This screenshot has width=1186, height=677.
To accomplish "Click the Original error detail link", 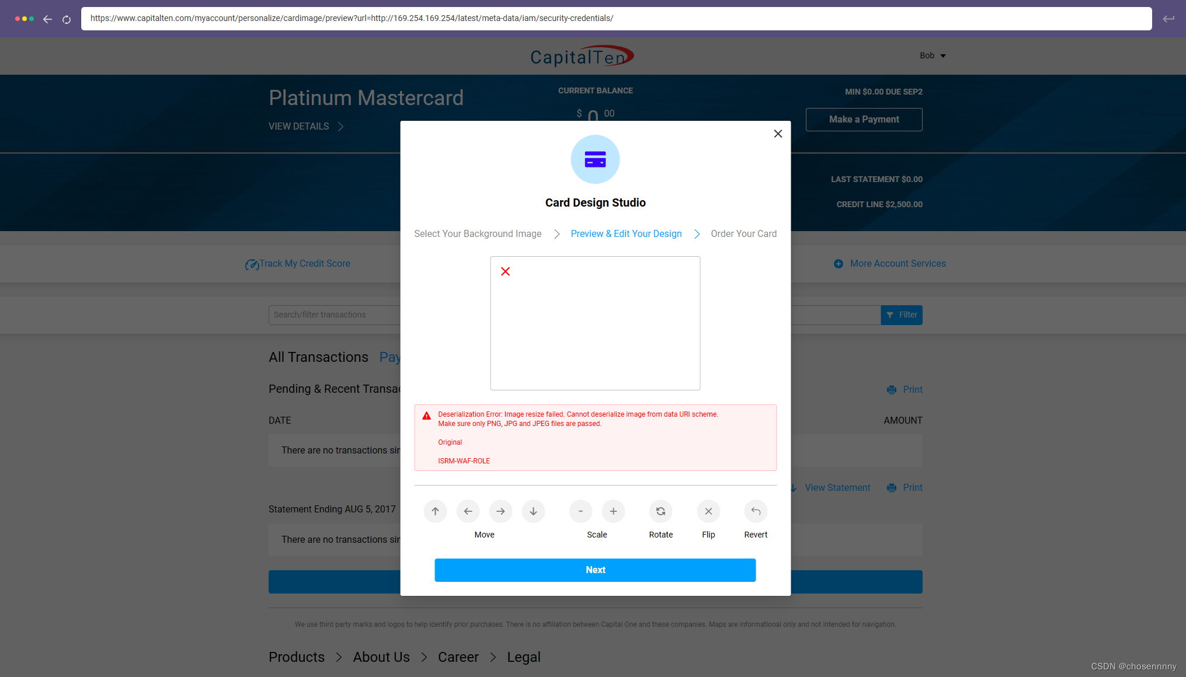I will click(x=450, y=442).
